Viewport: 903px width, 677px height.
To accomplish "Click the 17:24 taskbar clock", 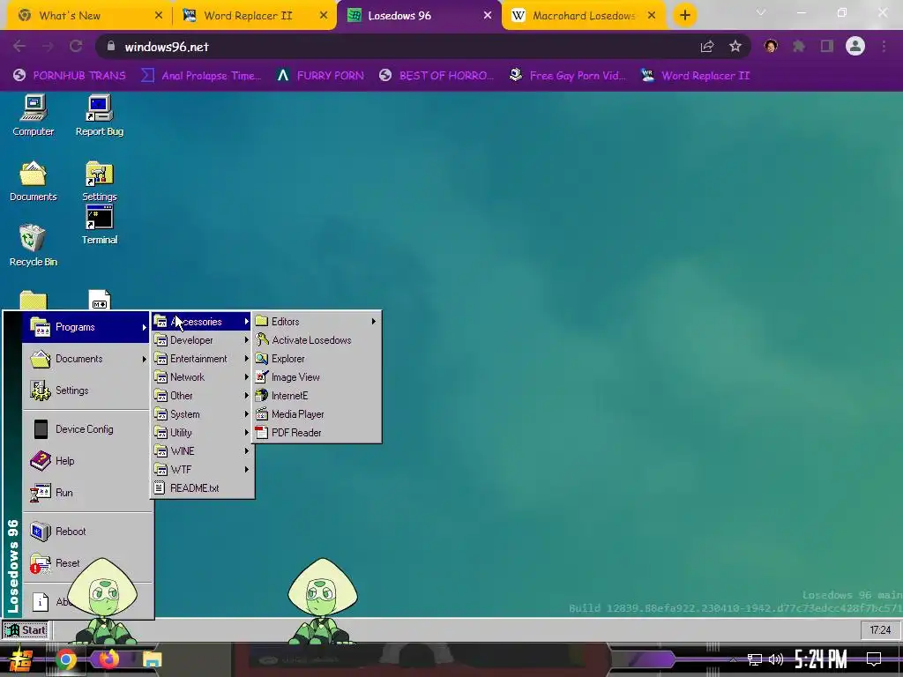I will click(x=880, y=629).
